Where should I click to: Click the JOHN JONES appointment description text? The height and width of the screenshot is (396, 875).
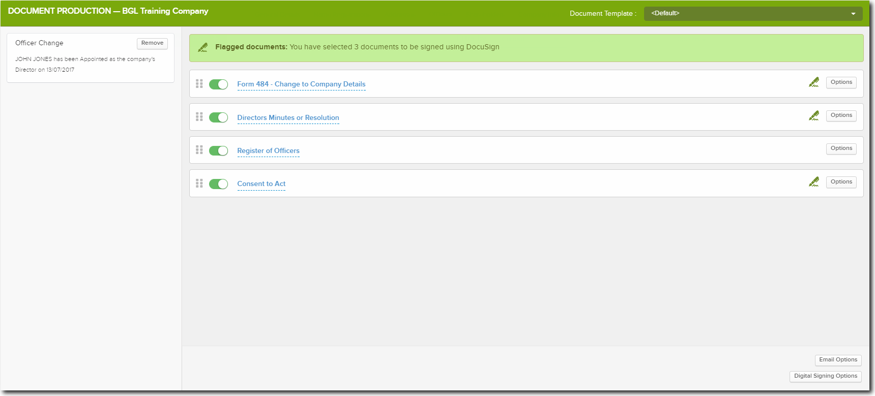click(x=85, y=65)
